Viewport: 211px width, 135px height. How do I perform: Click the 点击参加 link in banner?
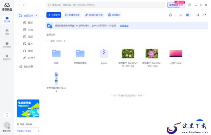pos(124,26)
